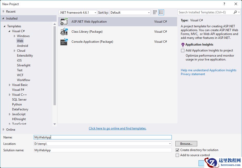Select the iOS template category
Viewport: 242px width, 168px height.
(x=19, y=60)
